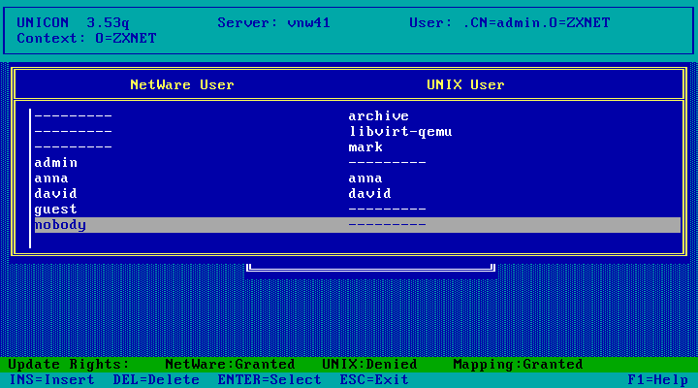The image size is (698, 388).
Task: Click the UNIX:Denied update rights status
Action: pos(369,365)
